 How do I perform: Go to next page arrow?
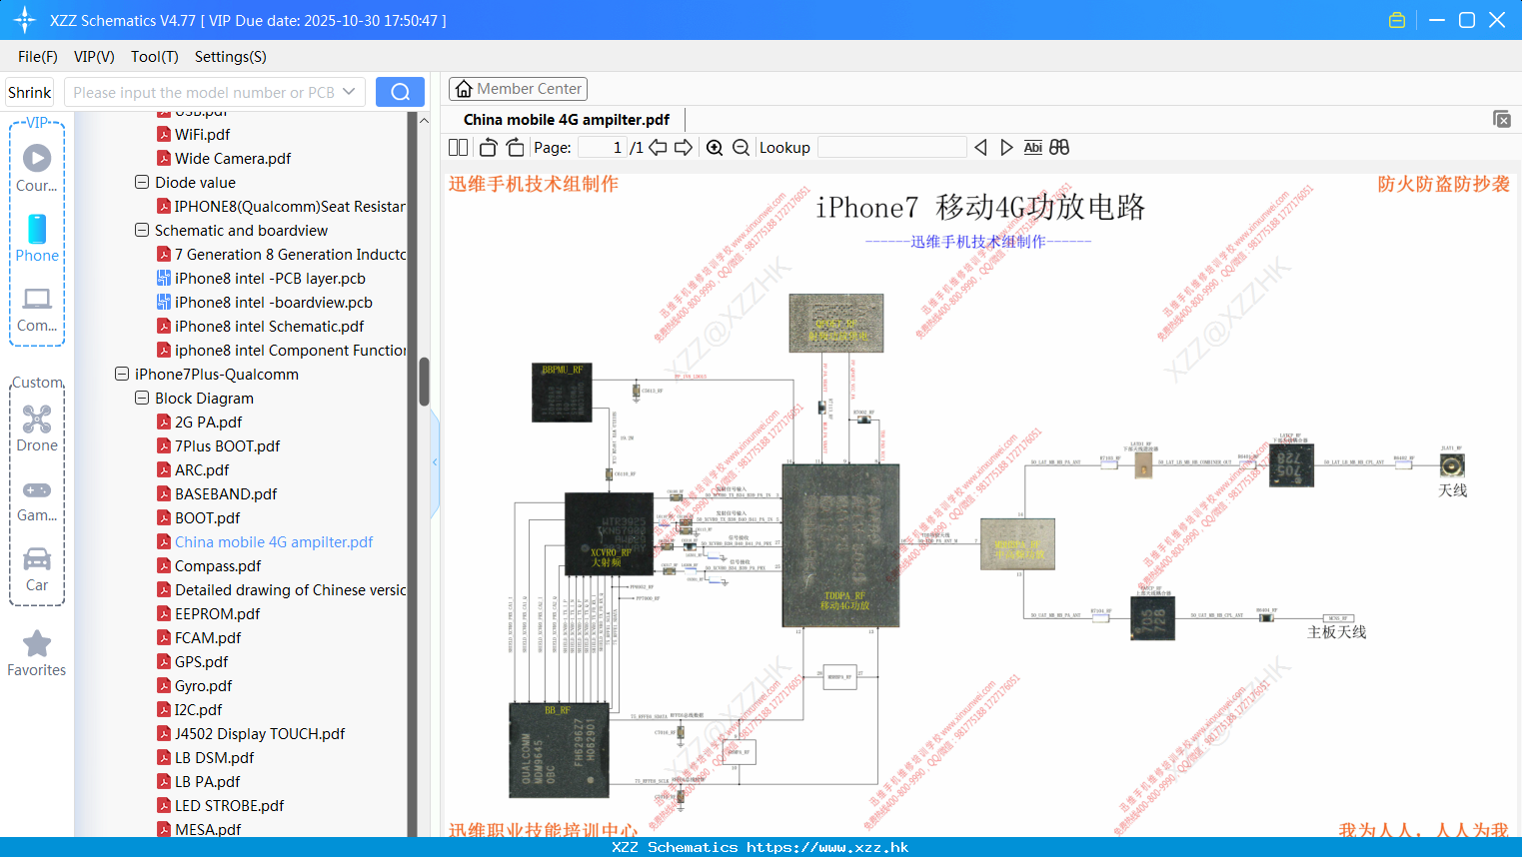click(x=684, y=148)
